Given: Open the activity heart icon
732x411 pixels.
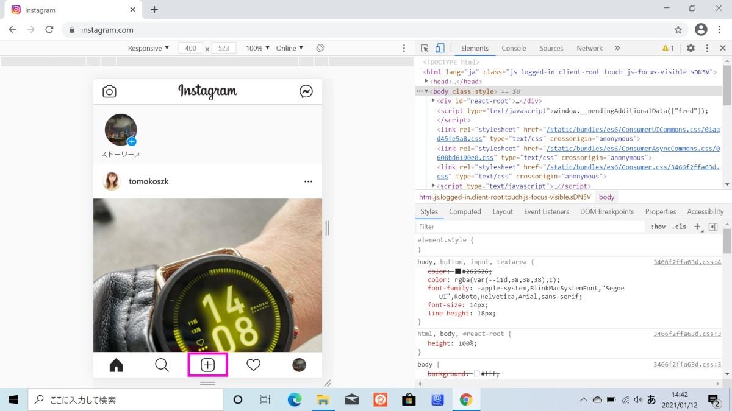Looking at the screenshot, I should click(253, 365).
